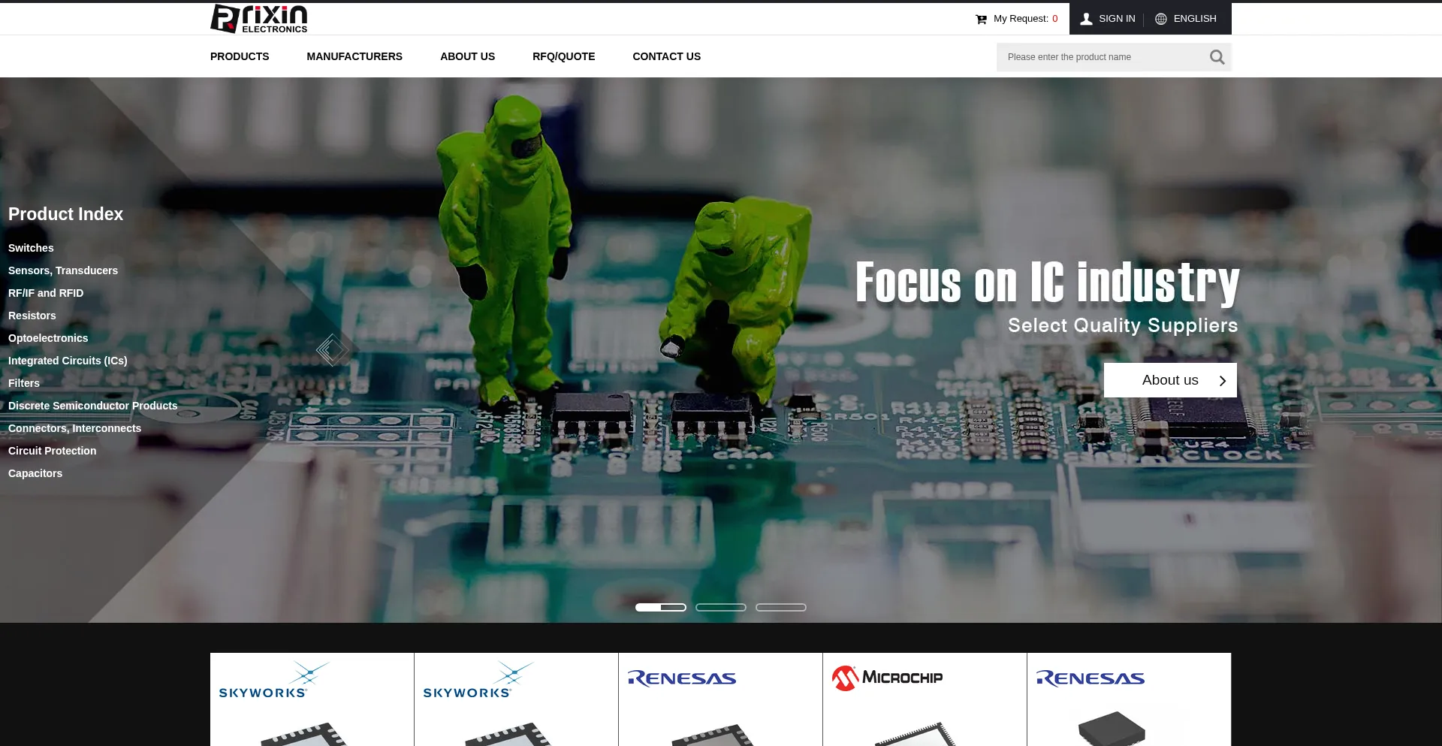
Task: Click the first Skyworks product card
Action: coord(312,699)
